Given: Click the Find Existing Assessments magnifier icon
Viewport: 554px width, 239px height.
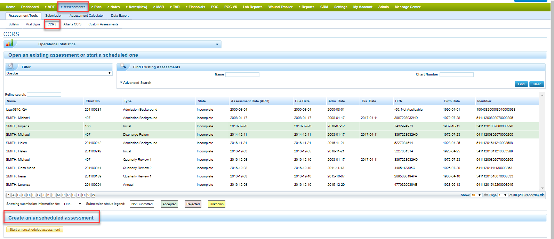Looking at the screenshot, I should click(123, 66).
